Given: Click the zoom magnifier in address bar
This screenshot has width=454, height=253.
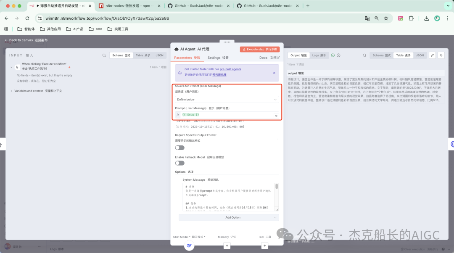Looking at the screenshot, I should pyautogui.click(x=377, y=18).
